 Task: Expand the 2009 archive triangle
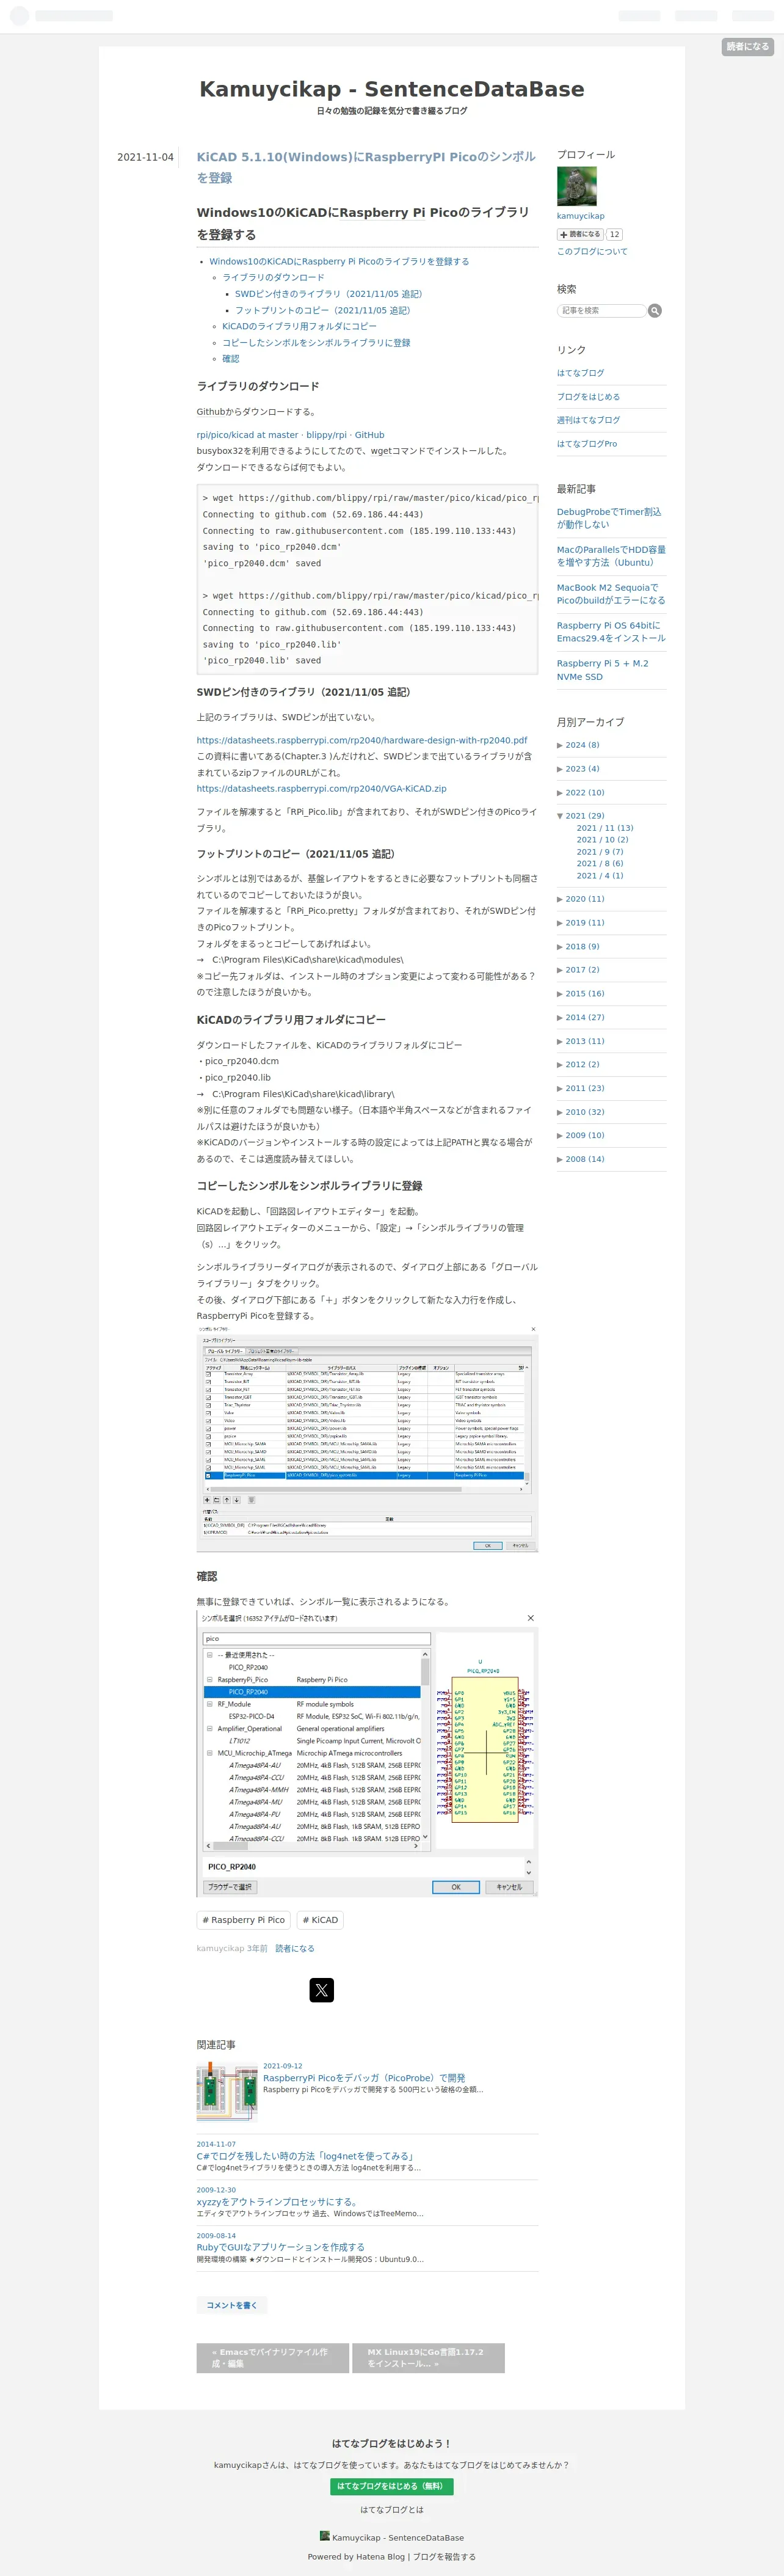click(560, 1135)
